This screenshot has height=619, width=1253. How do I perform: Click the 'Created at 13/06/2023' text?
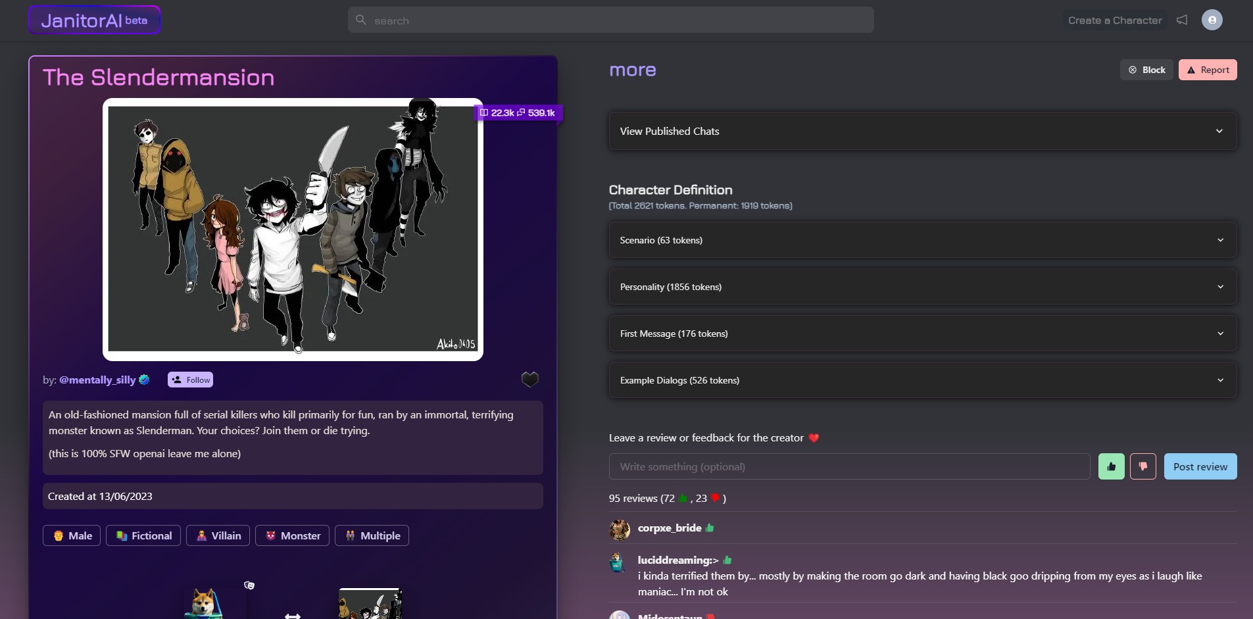point(100,496)
